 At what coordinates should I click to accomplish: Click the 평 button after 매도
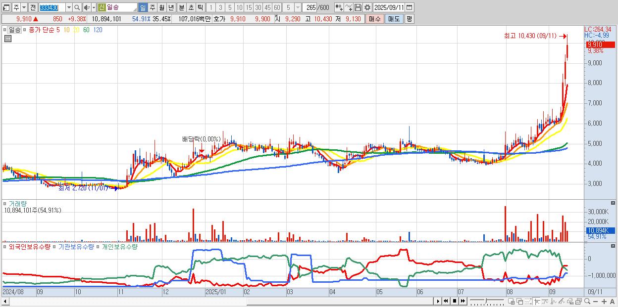409,19
